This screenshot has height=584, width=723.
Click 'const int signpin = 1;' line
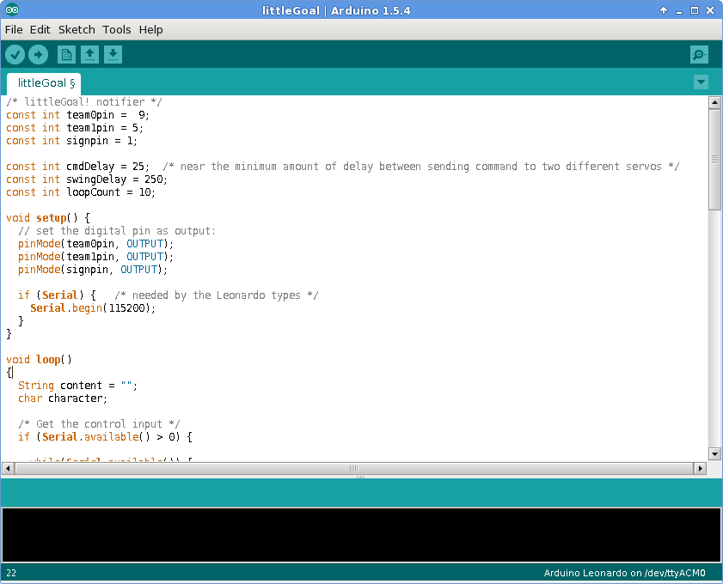tap(71, 141)
